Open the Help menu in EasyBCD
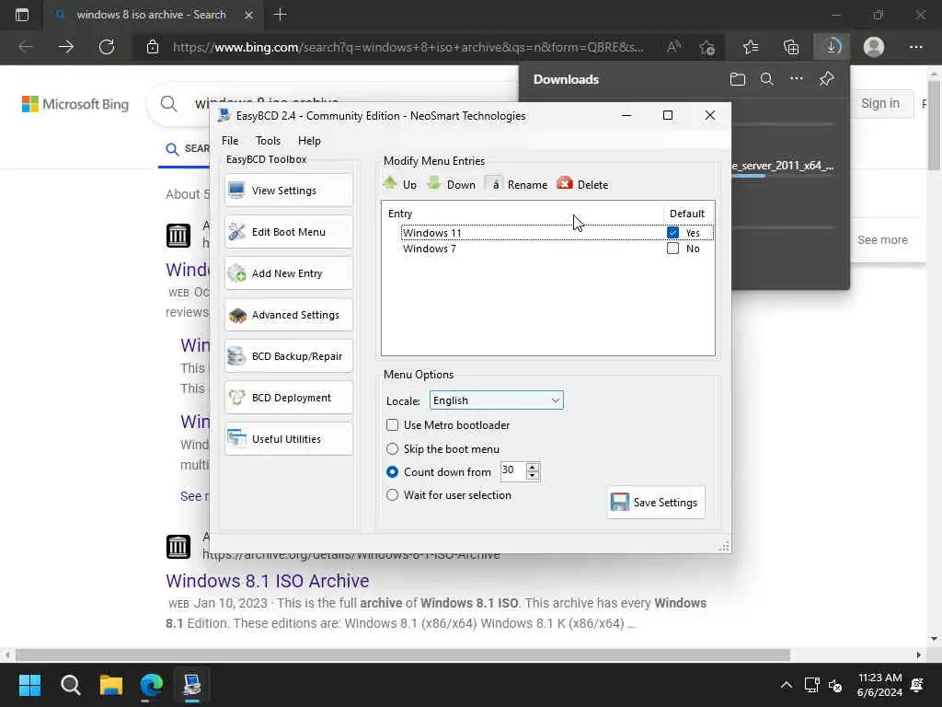942x707 pixels. [x=309, y=141]
